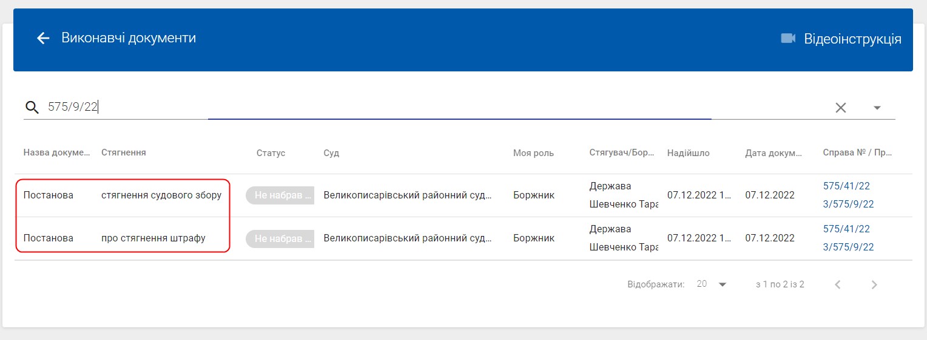
Task: Sort by the Стягнення column header
Action: [124, 153]
